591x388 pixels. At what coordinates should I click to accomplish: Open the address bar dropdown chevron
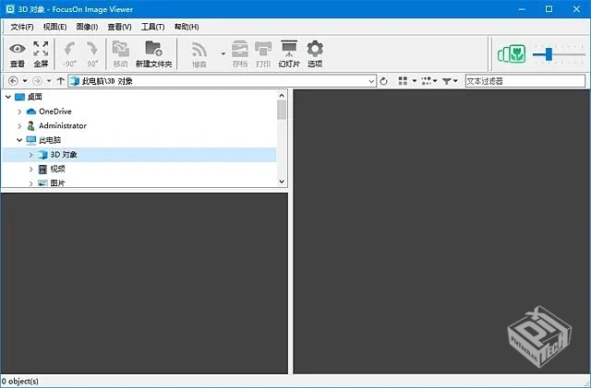point(371,81)
